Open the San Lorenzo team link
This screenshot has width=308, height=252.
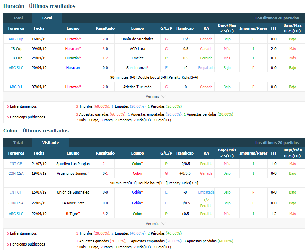[x=136, y=68]
